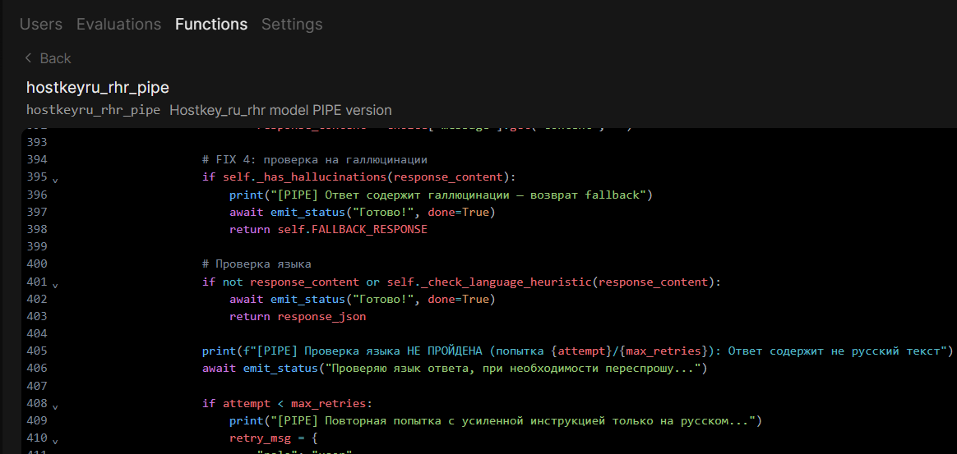Screen dimensions: 957x454
Task: Switch to the Evaluations tab
Action: click(x=119, y=25)
